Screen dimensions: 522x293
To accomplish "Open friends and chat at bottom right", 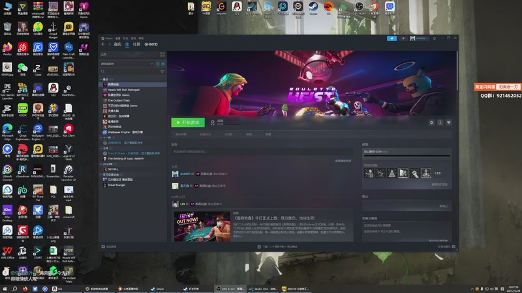I will [x=446, y=247].
